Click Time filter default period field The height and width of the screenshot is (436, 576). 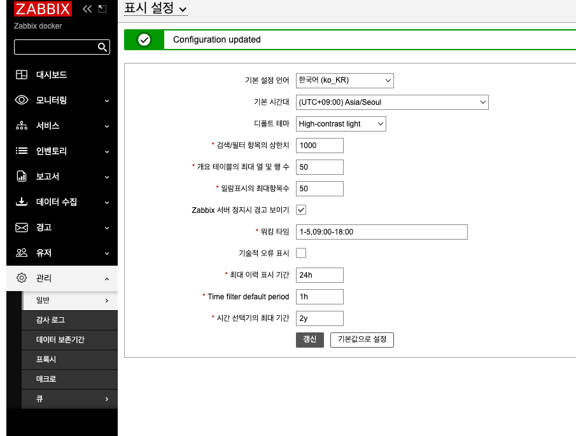tap(320, 297)
